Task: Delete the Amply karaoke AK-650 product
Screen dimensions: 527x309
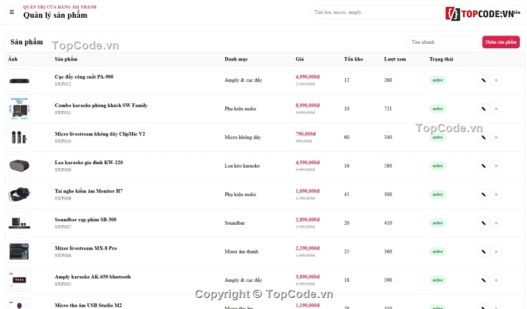Action: coord(496,280)
